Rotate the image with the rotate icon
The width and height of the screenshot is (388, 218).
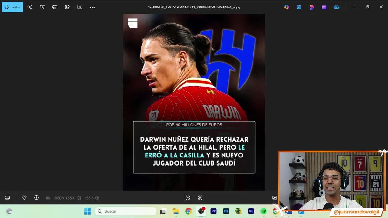coord(30,7)
